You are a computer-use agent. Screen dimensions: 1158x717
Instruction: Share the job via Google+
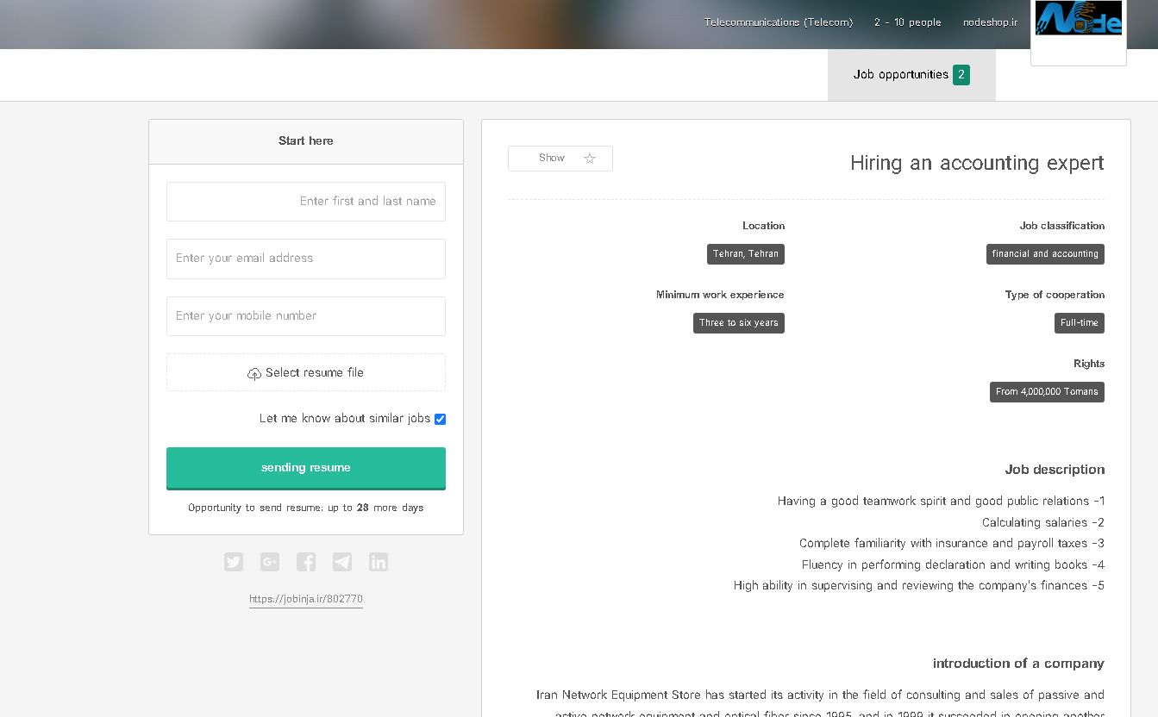(x=269, y=561)
